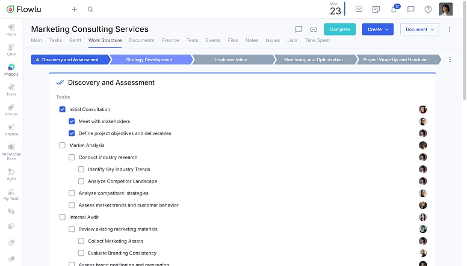The image size is (467, 266).
Task: Check Conduct industry research
Action: (72, 157)
